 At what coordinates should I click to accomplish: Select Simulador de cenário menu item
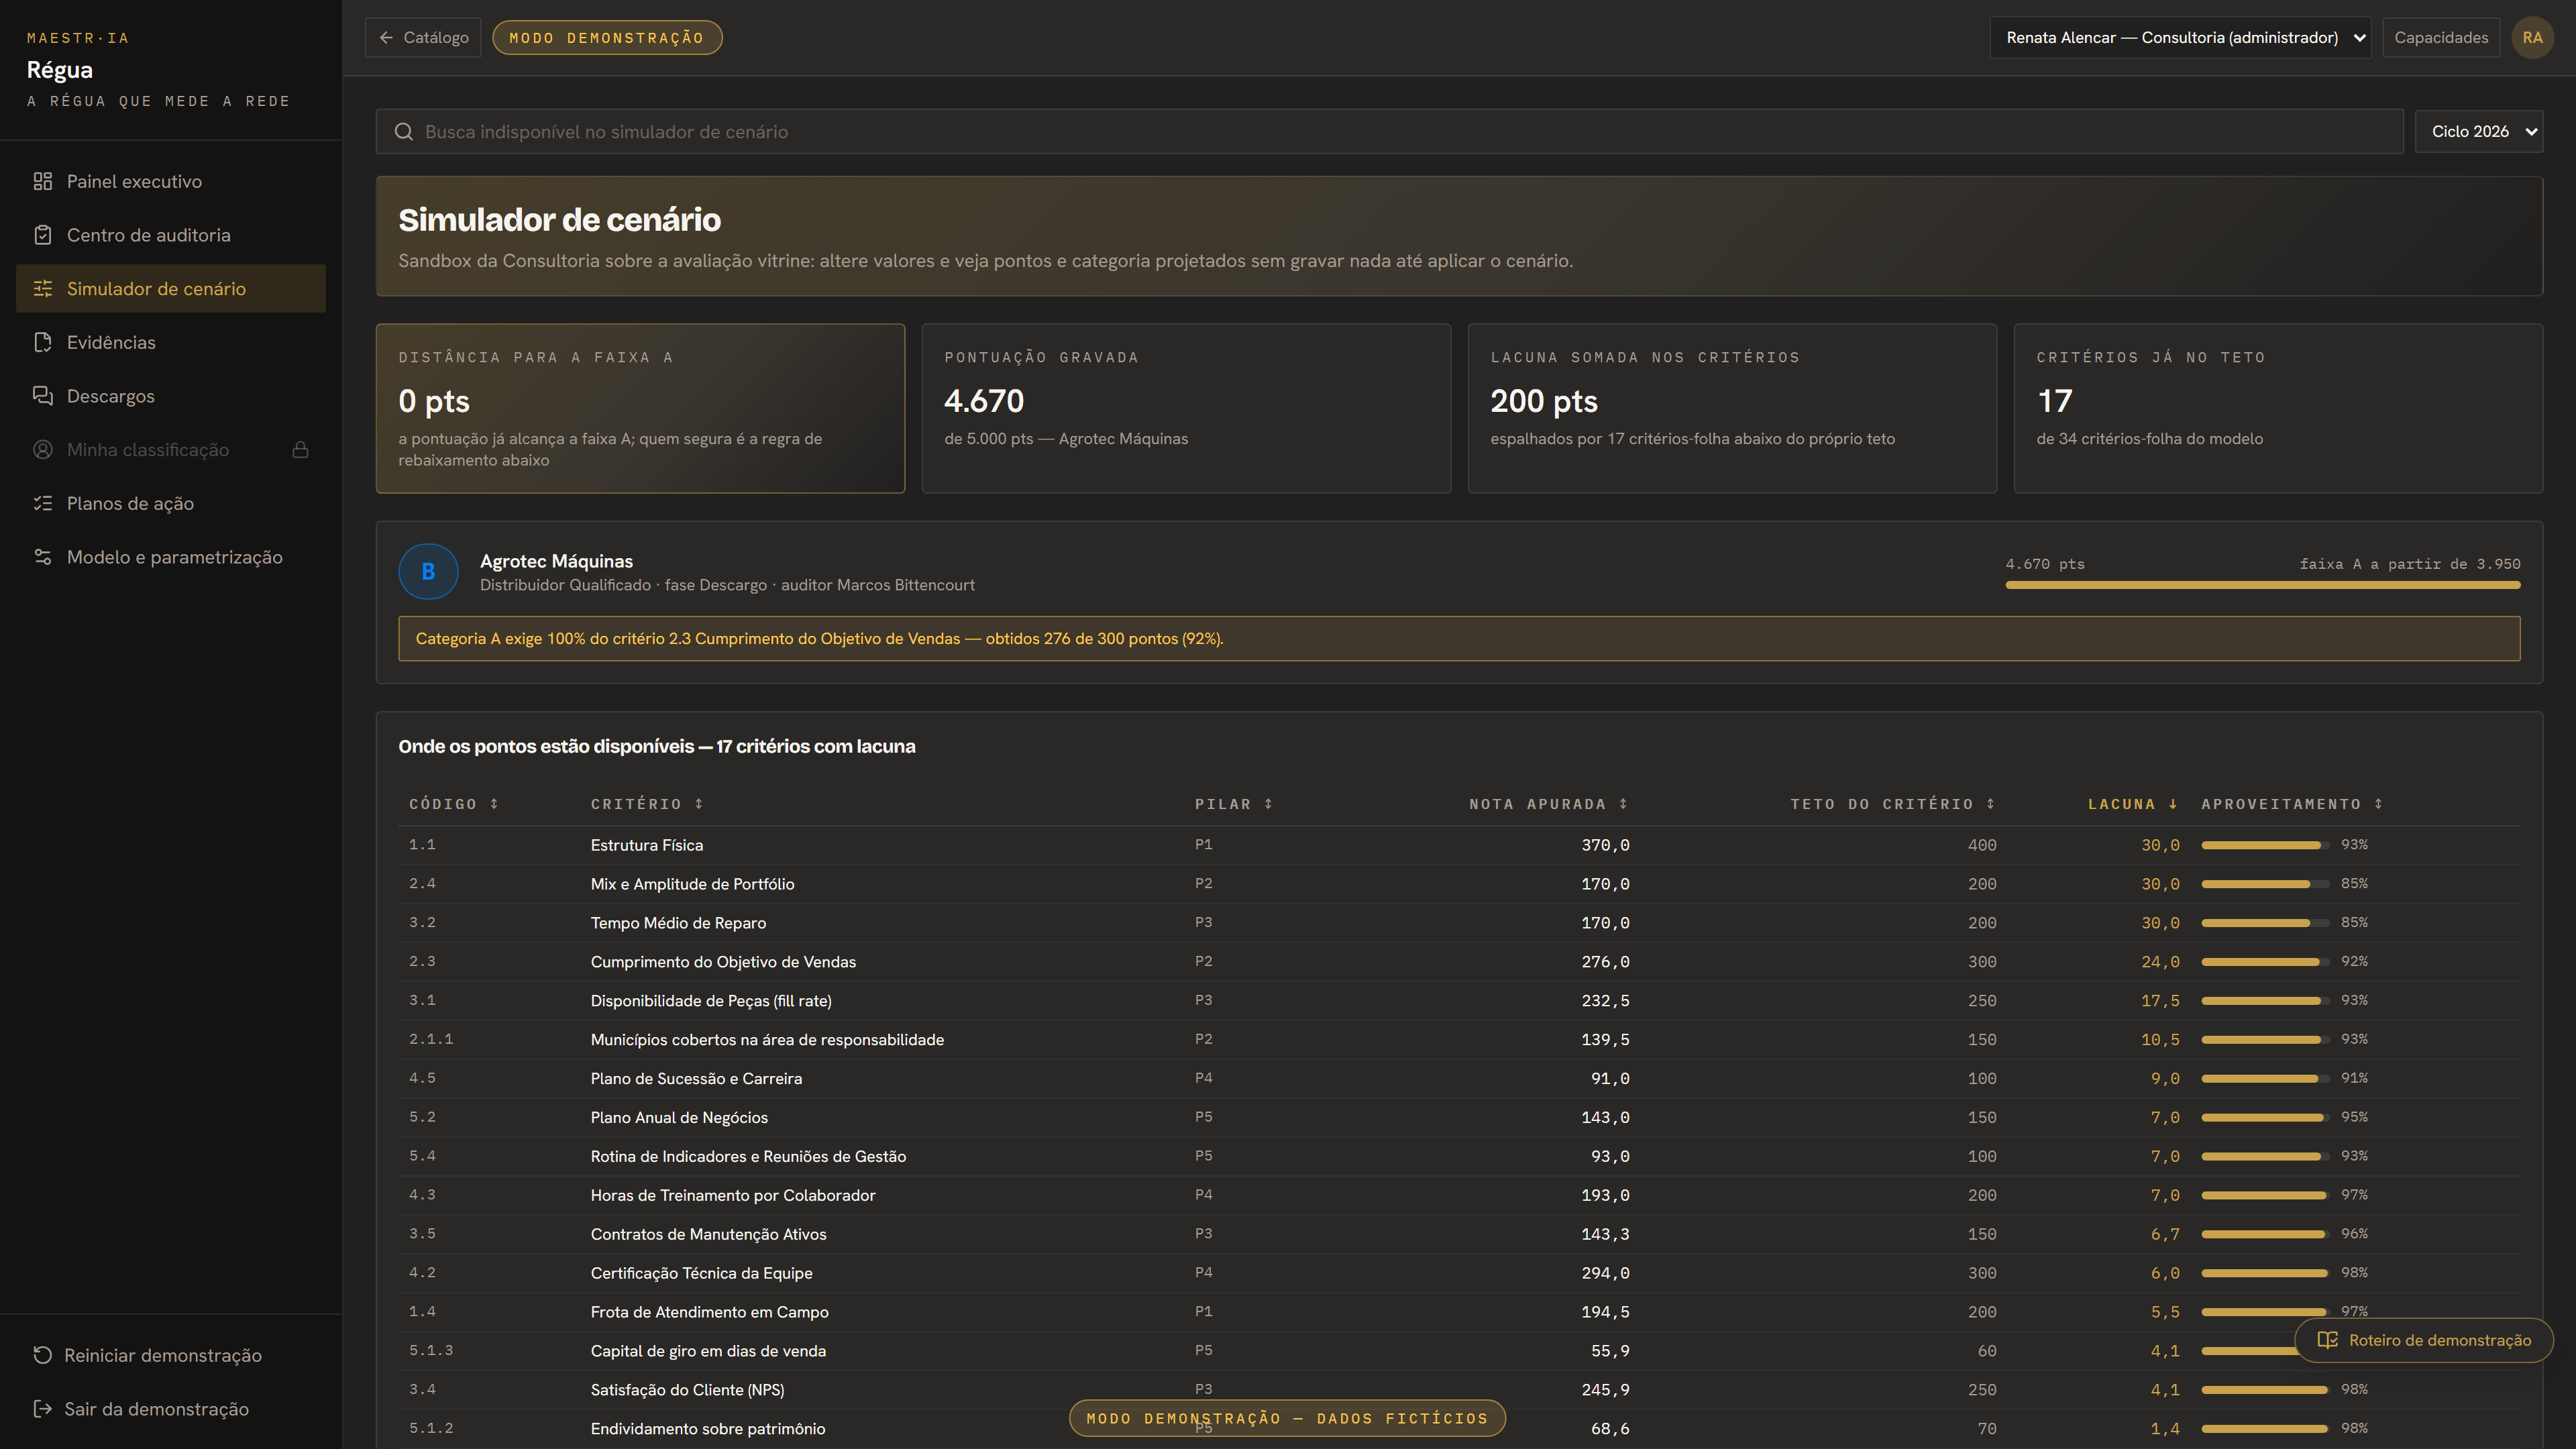click(171, 289)
